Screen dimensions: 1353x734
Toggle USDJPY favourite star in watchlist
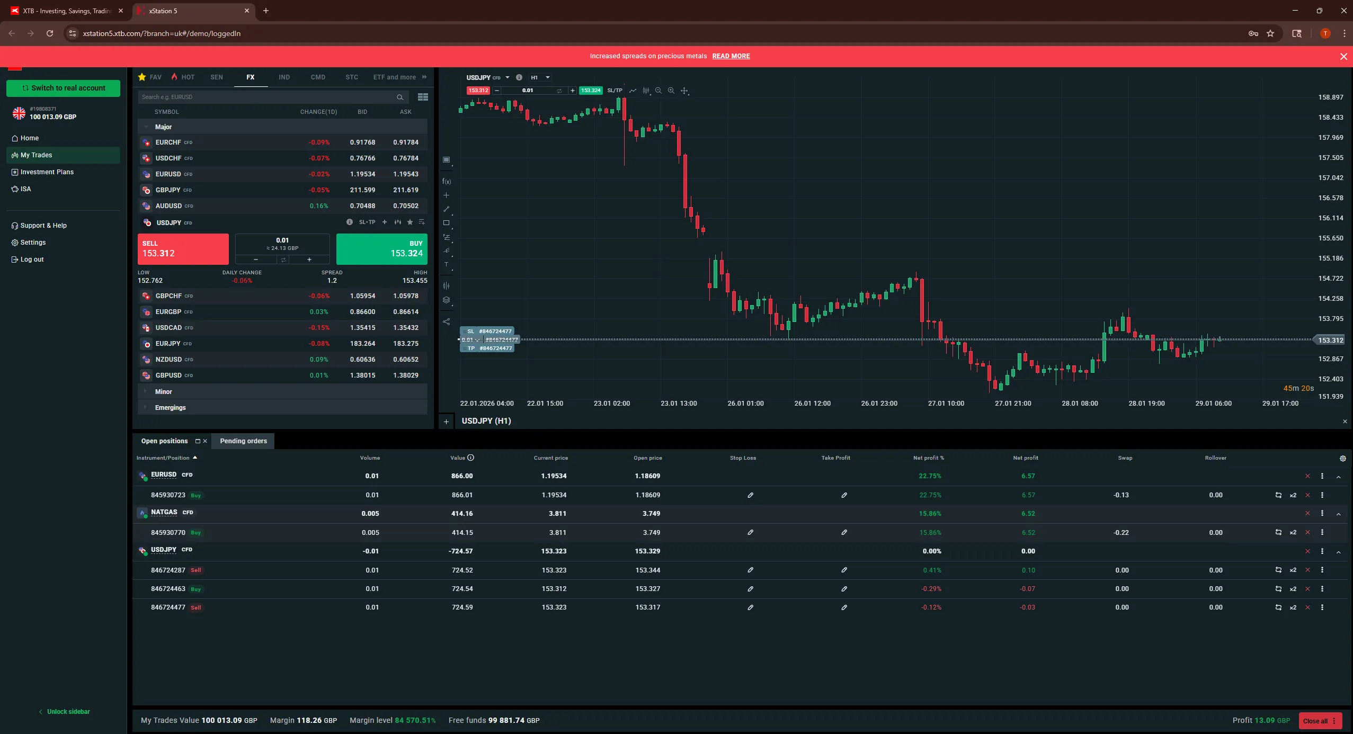click(x=410, y=222)
